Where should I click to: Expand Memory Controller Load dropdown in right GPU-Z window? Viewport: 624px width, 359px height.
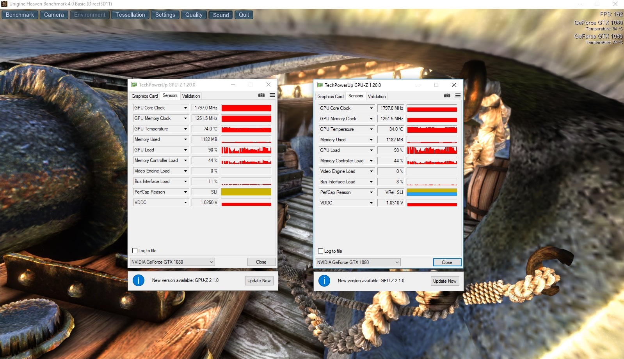tap(371, 161)
